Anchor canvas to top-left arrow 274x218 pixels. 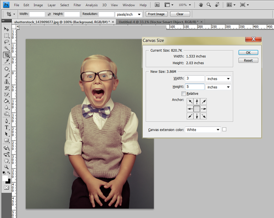pyautogui.click(x=190, y=101)
